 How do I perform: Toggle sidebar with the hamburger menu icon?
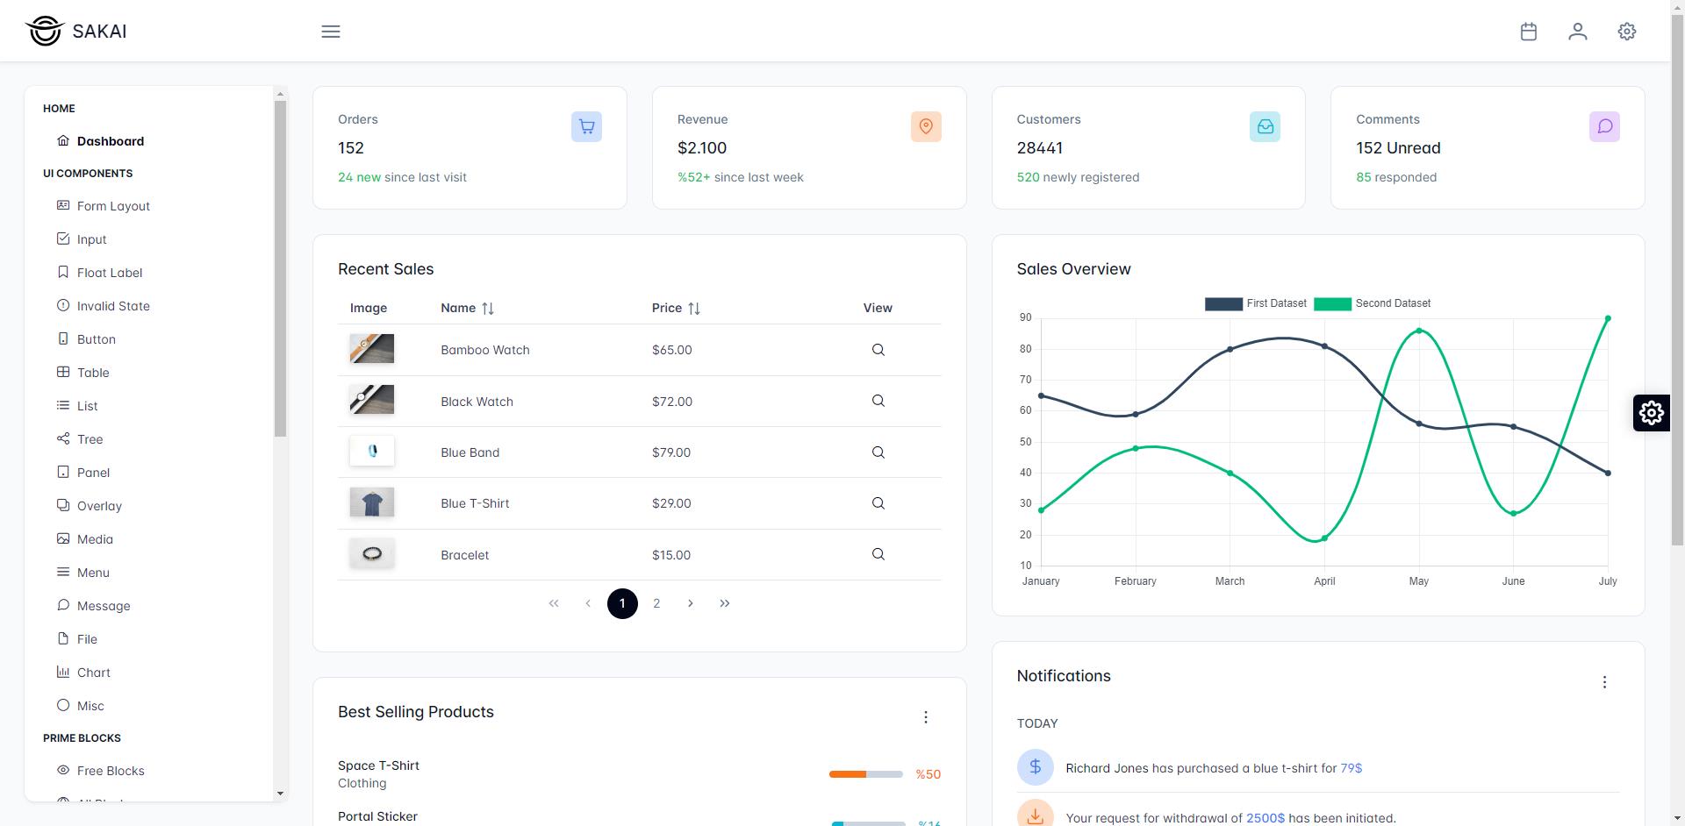pos(331,32)
